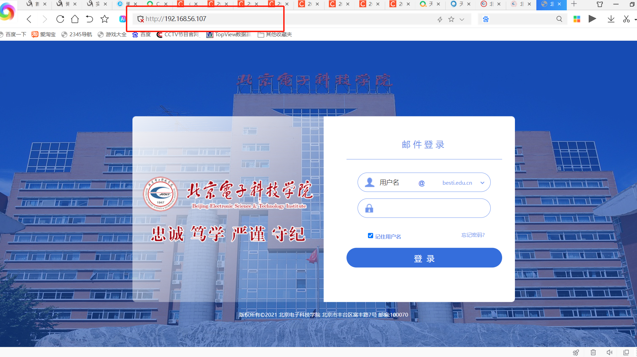Screen dimensions: 637x357
Task: Open the video play toolbar icon
Action: (x=592, y=19)
